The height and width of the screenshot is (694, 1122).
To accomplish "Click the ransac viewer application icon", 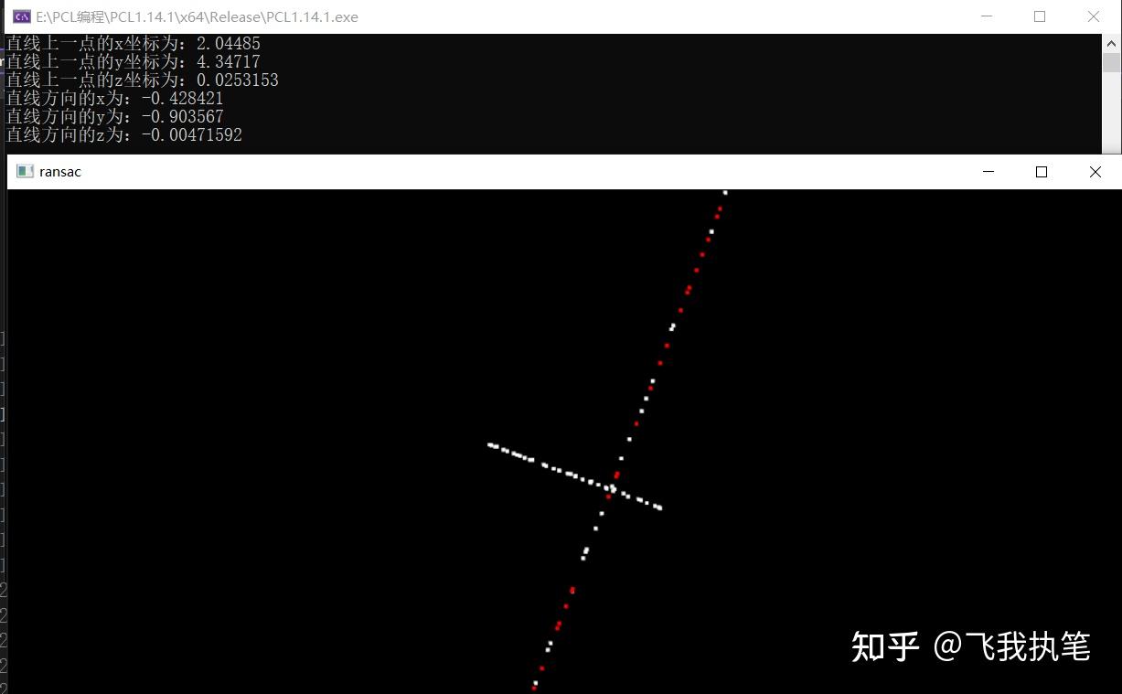I will pos(25,171).
